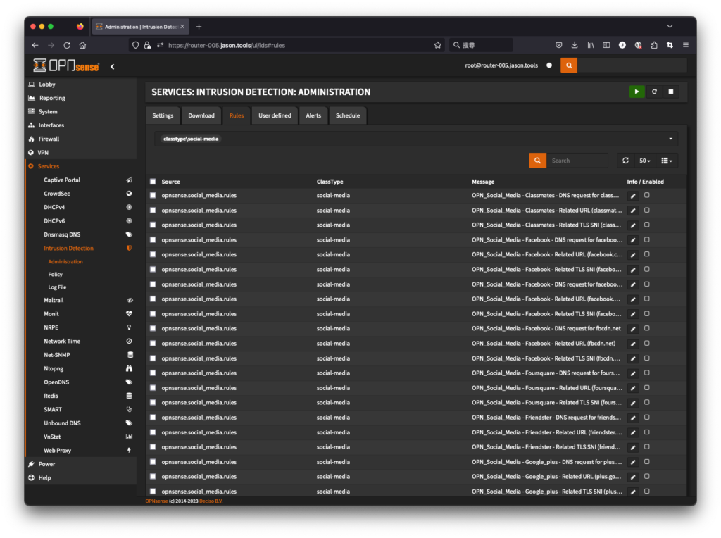Switch to the Settings tab
This screenshot has width=721, height=538.
(163, 115)
